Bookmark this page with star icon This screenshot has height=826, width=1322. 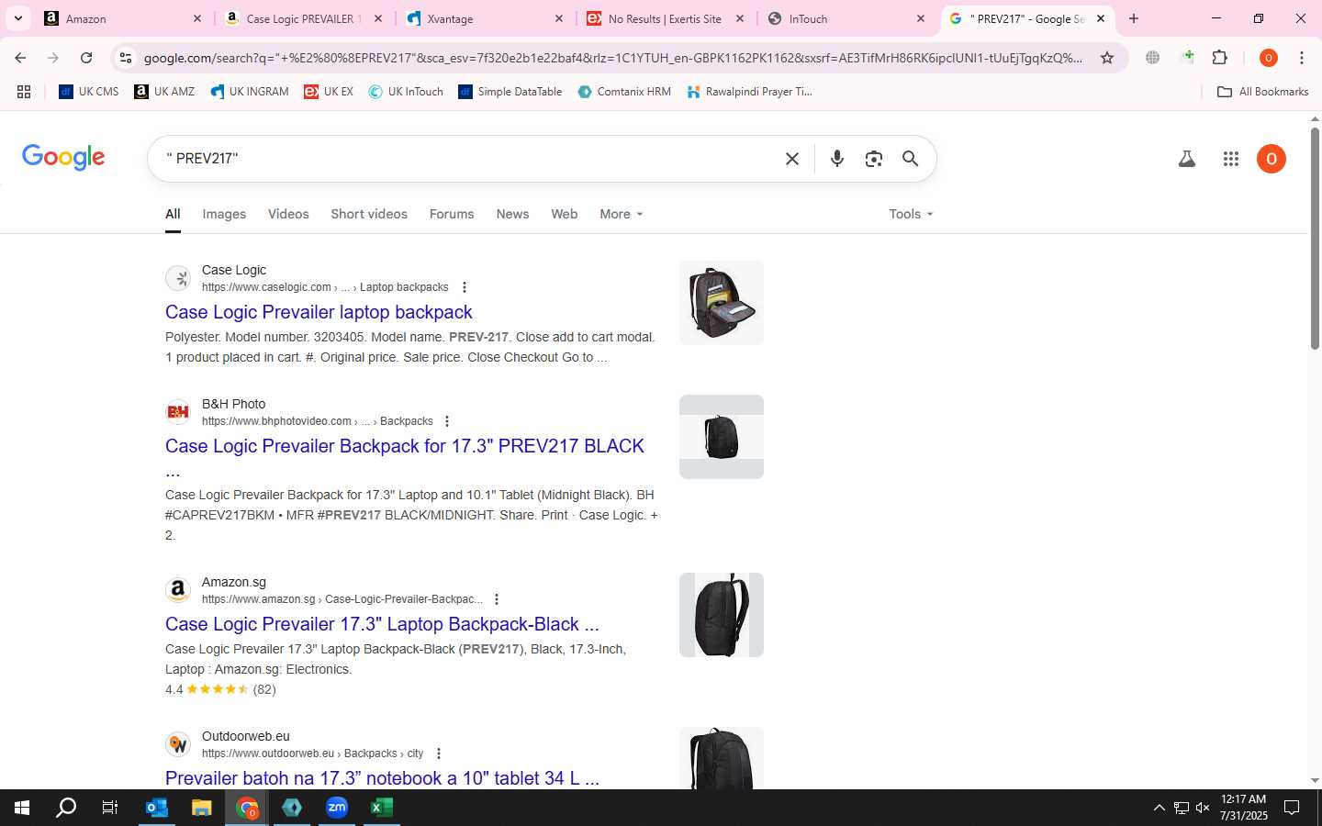click(x=1107, y=58)
